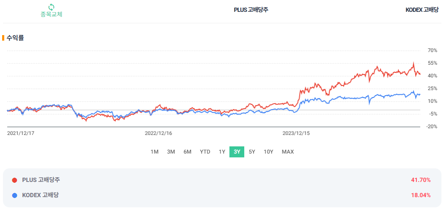Click the 55% y-axis label
The image size is (444, 209).
tap(433, 63)
